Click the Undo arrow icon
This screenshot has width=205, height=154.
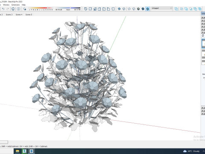point(3,9)
